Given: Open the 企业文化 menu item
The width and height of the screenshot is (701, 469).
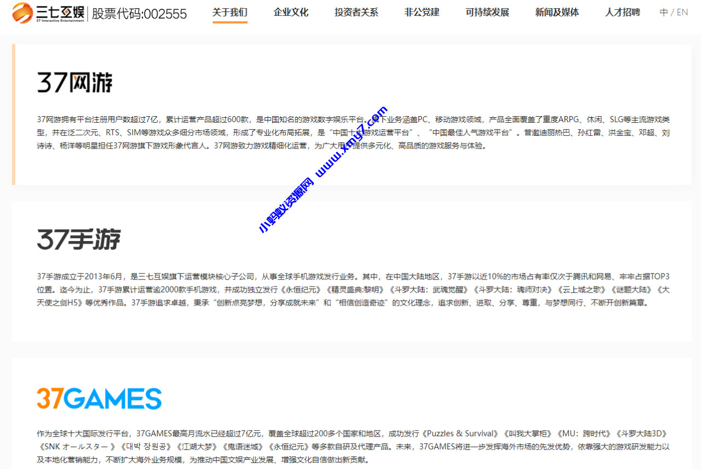Looking at the screenshot, I should click(x=291, y=12).
